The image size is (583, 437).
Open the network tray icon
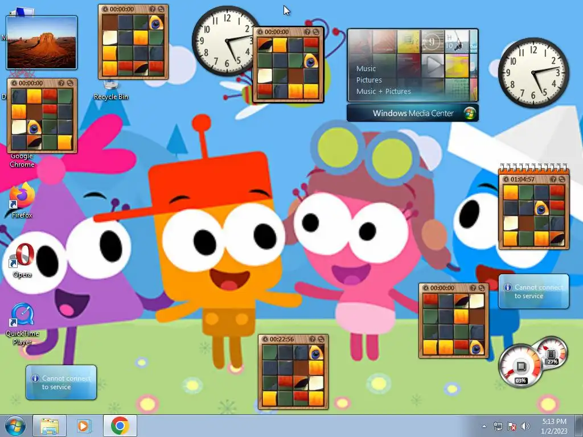pyautogui.click(x=498, y=427)
